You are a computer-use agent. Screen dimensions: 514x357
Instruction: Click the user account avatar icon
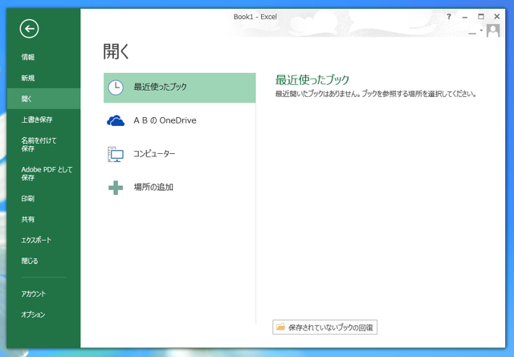[493, 30]
